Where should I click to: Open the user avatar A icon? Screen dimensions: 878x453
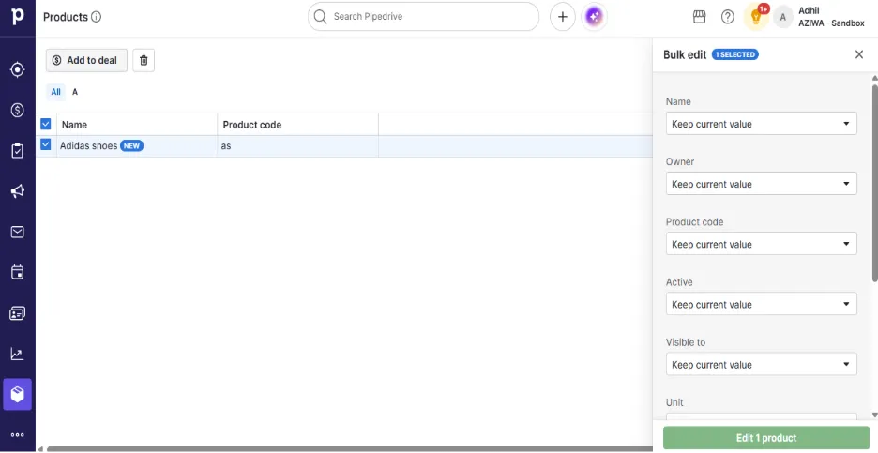click(x=783, y=18)
